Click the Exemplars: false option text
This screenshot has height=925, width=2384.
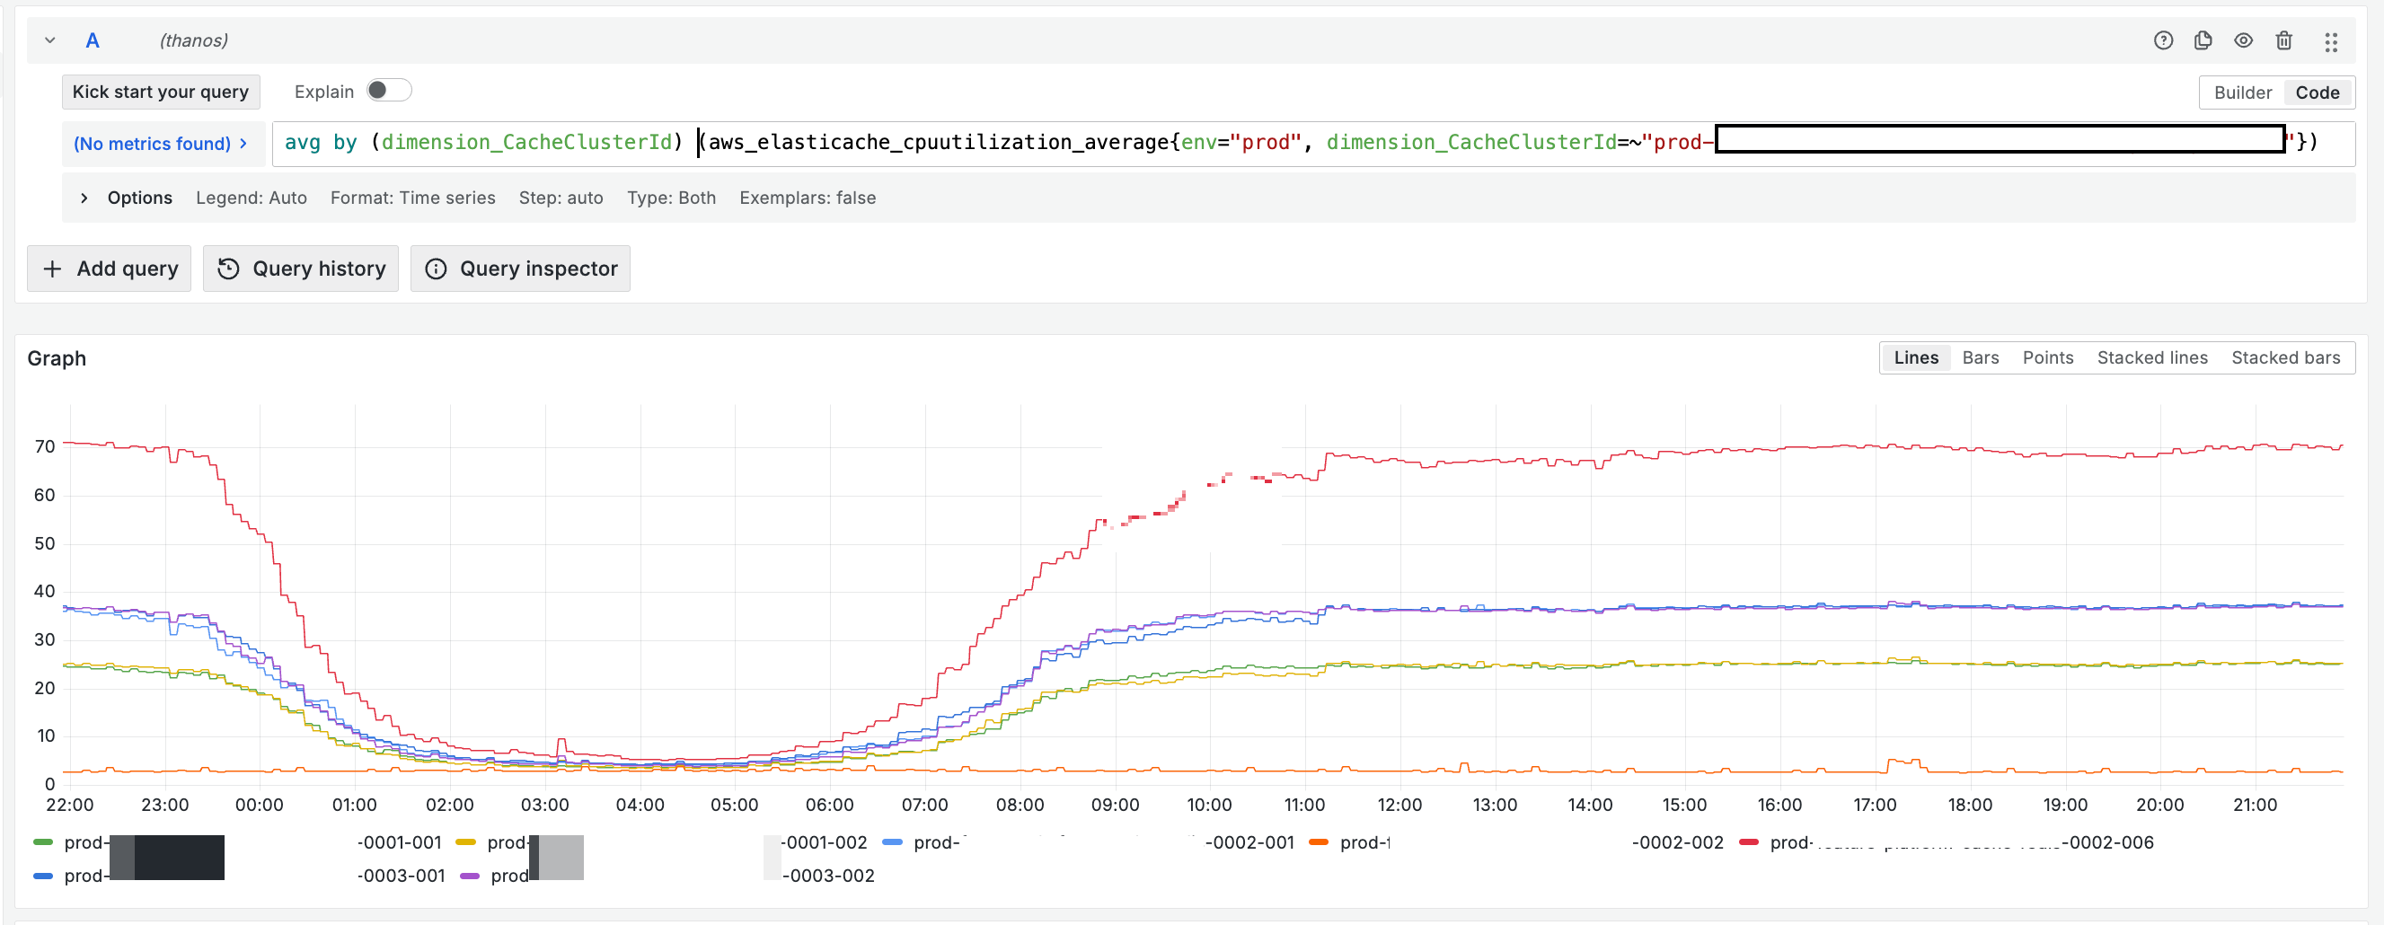click(x=807, y=198)
